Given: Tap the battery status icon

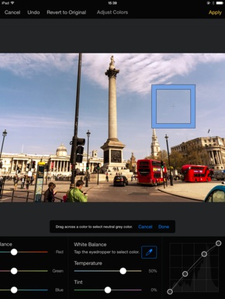Looking at the screenshot, I should tap(220, 3).
